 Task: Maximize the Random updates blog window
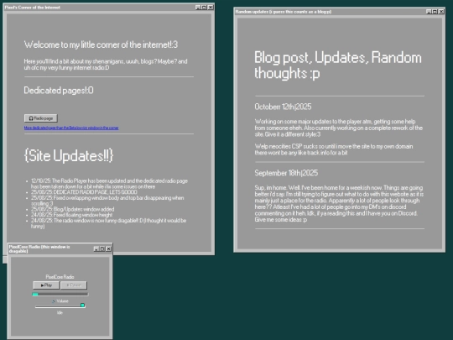(x=435, y=11)
